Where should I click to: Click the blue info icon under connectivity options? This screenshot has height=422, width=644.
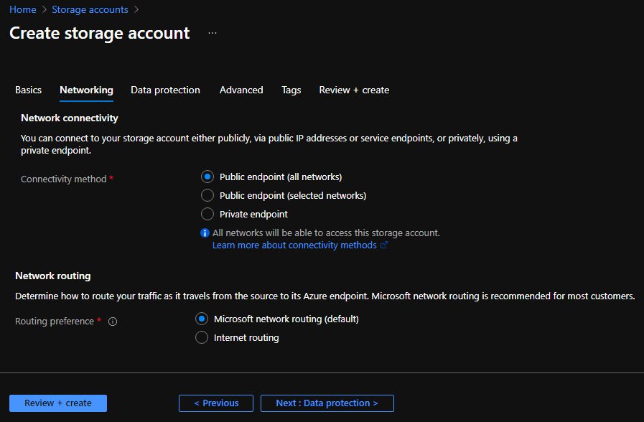click(x=205, y=233)
